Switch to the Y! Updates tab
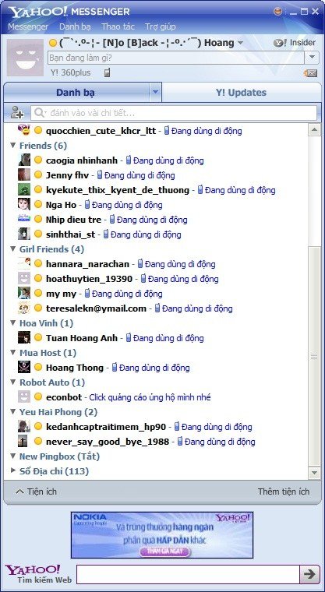The width and height of the screenshot is (325, 592). coord(241,93)
